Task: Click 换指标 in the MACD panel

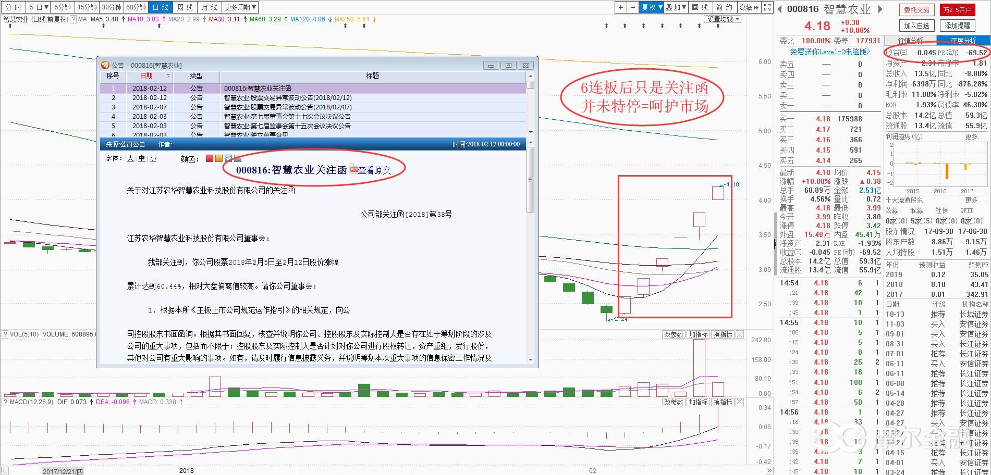Action: click(x=723, y=402)
